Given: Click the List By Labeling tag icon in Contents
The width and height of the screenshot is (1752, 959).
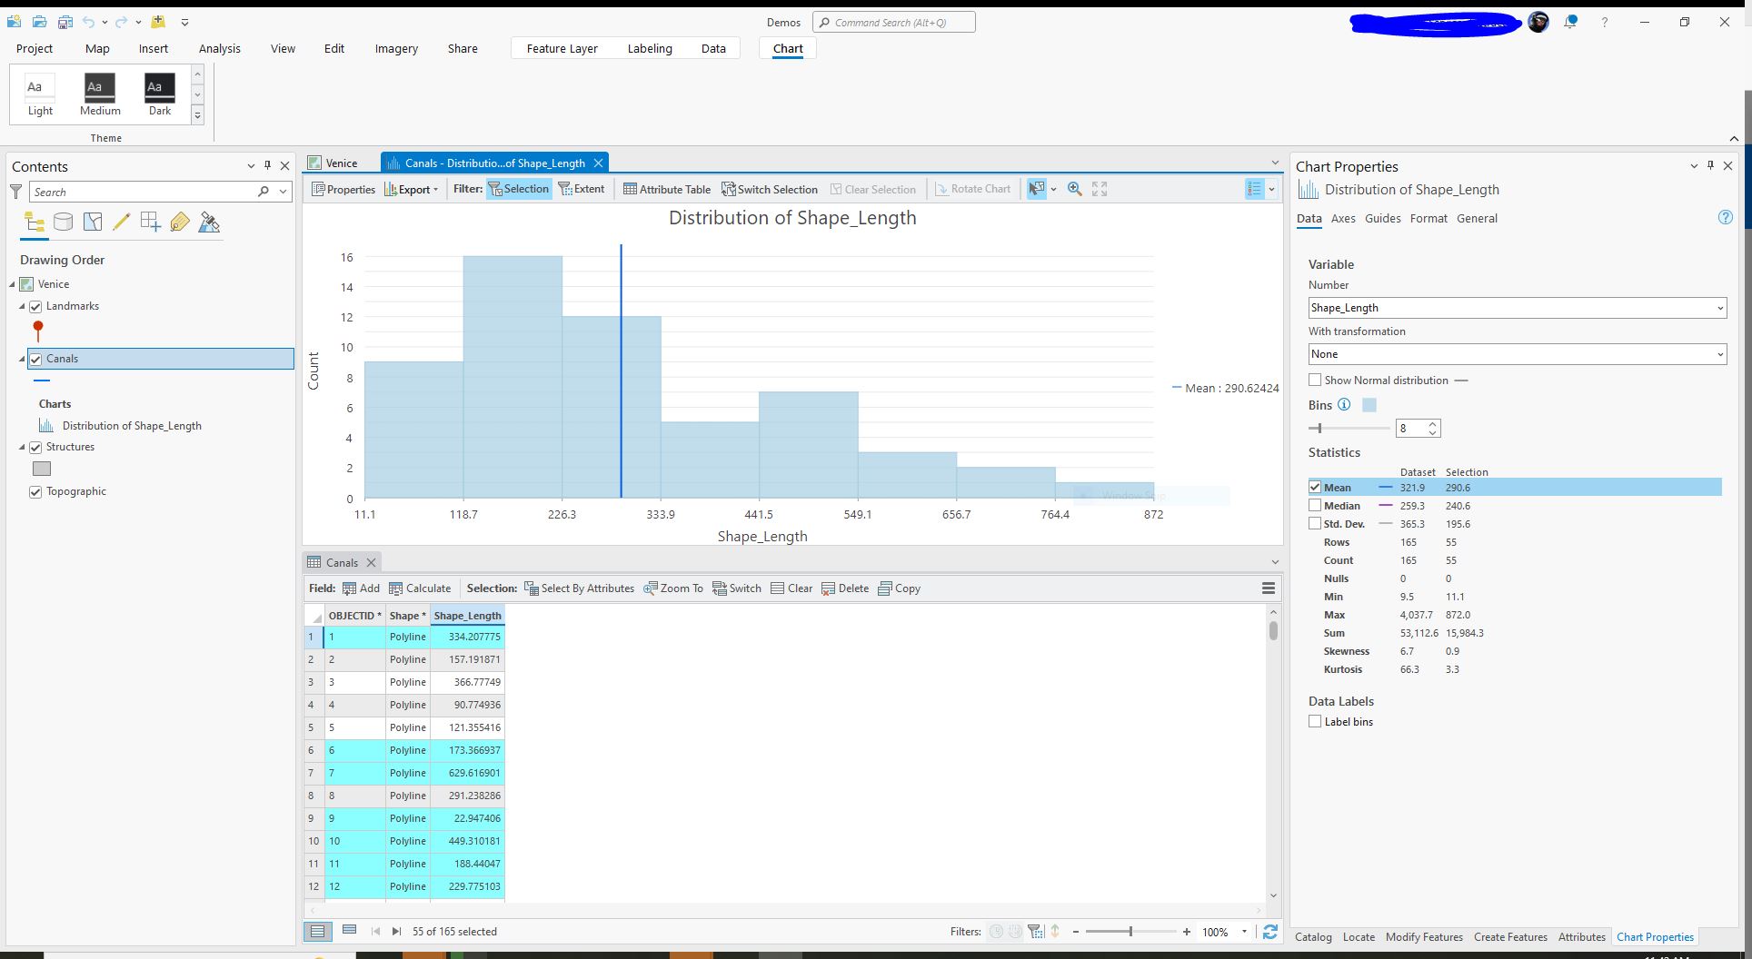Looking at the screenshot, I should (180, 221).
